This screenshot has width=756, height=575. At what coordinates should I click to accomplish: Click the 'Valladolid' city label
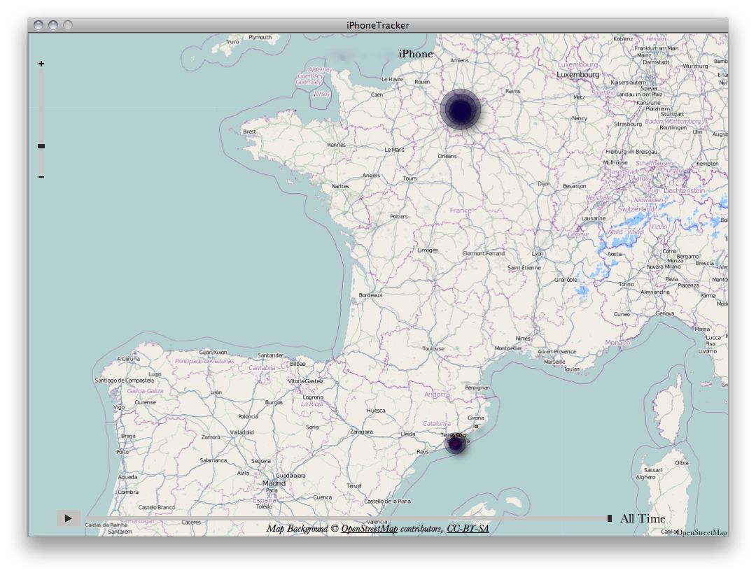coord(241,432)
